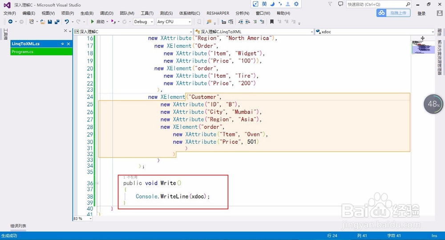Click the account avatar icon
445x240 pixels.
[439, 13]
